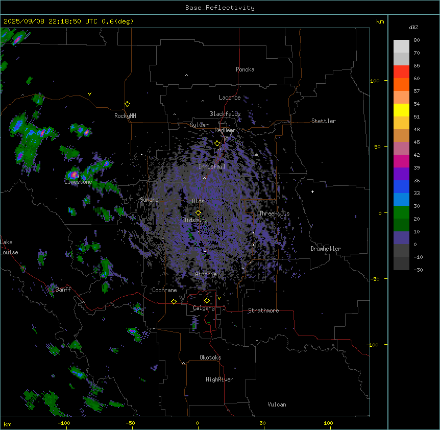Click the yellow station marker below RedDeer
The height and width of the screenshot is (430, 440).
217,144
